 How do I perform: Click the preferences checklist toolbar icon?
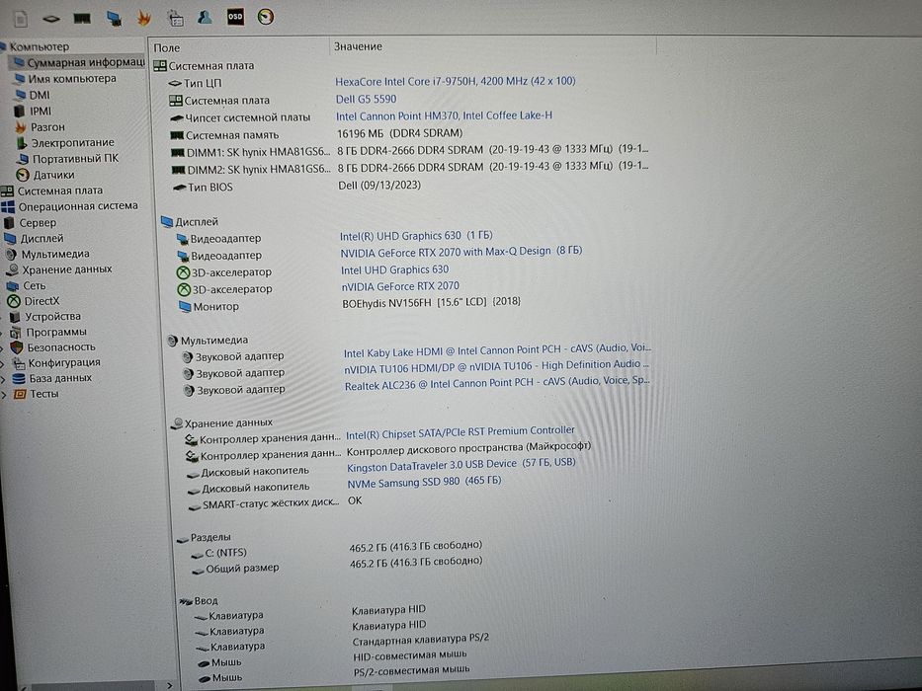(x=175, y=18)
